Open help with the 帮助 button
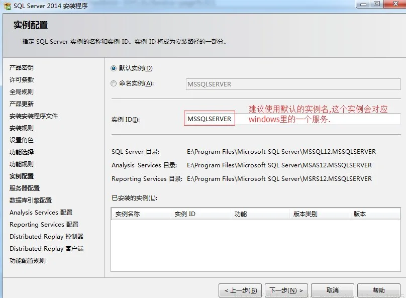 378,290
